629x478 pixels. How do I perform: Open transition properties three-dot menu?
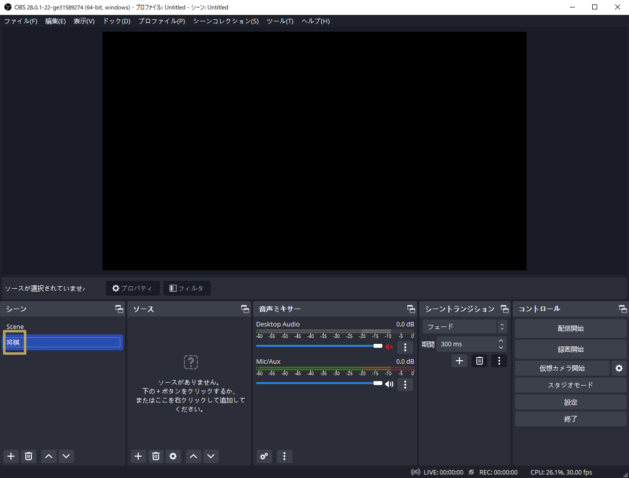[x=499, y=361]
